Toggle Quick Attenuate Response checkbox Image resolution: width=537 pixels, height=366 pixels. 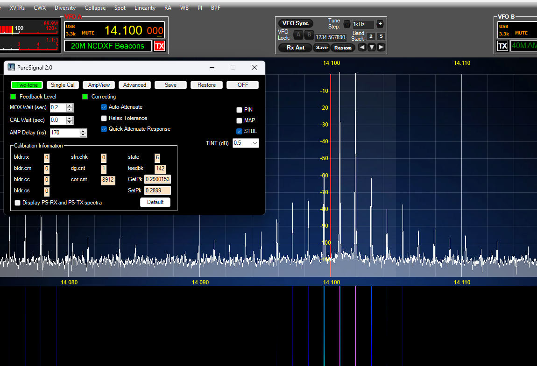(x=104, y=129)
